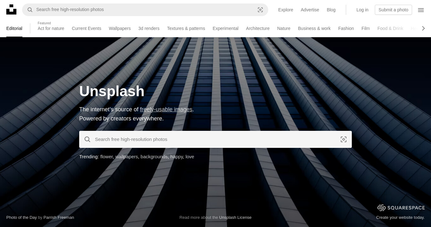
Task: Expand more categories with right chevron
Action: point(423,28)
